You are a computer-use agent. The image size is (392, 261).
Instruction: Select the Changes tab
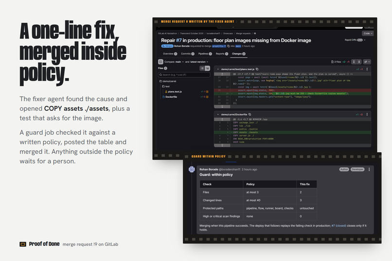pyautogui.click(x=238, y=53)
